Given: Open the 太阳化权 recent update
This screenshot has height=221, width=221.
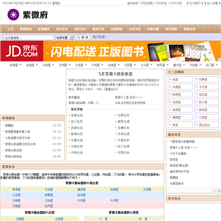Looking at the screenshot, I should [77, 147].
